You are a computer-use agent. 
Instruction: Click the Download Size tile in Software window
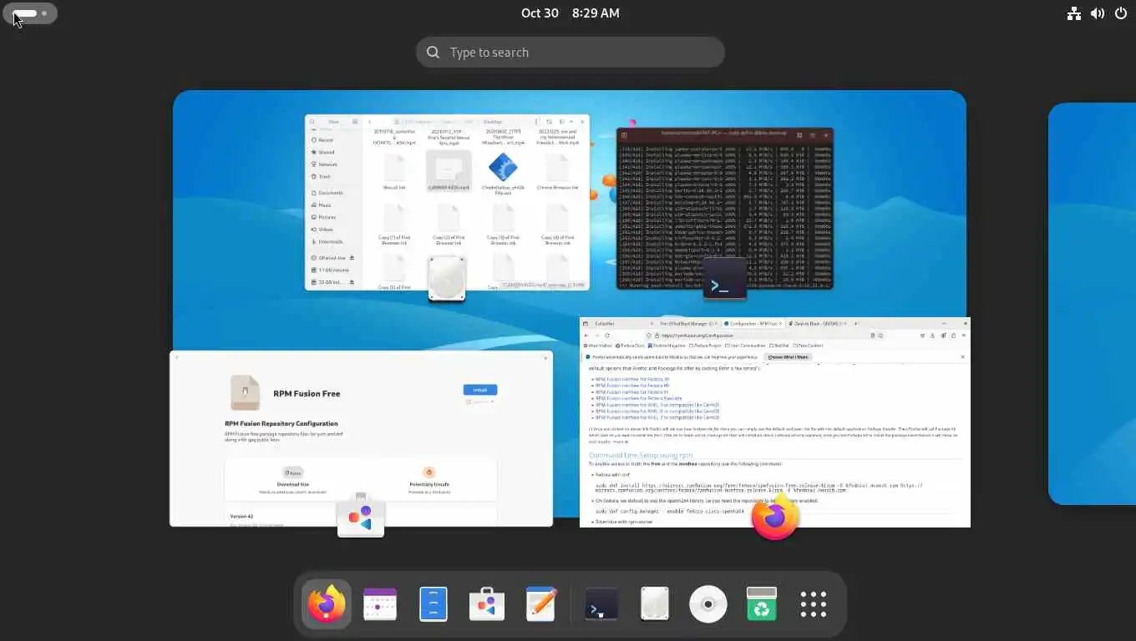tap(293, 478)
